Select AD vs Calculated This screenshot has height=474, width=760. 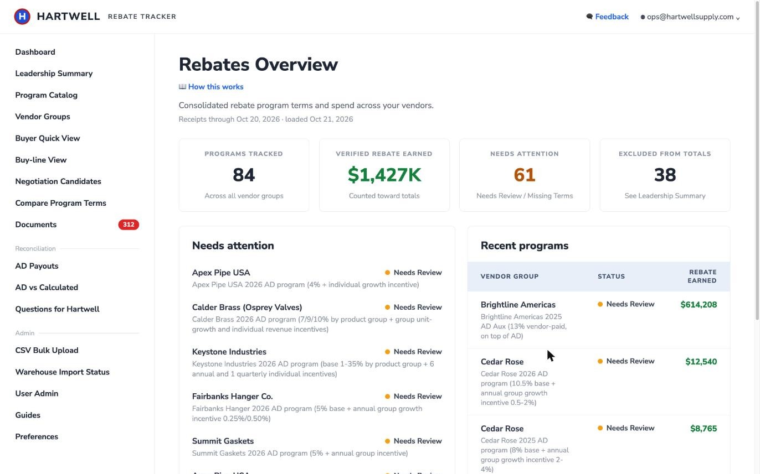click(x=47, y=288)
